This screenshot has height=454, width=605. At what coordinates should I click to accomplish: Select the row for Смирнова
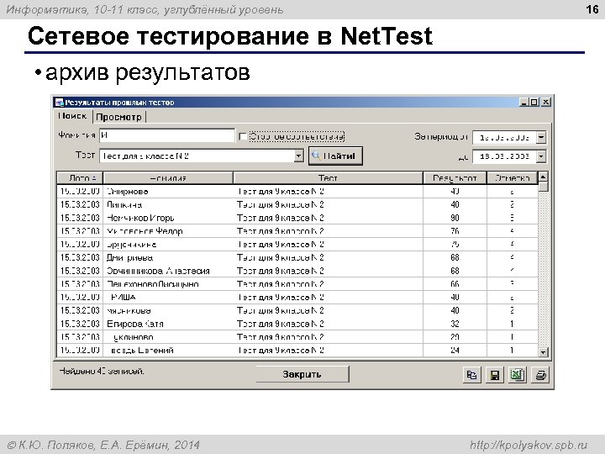[x=297, y=192]
